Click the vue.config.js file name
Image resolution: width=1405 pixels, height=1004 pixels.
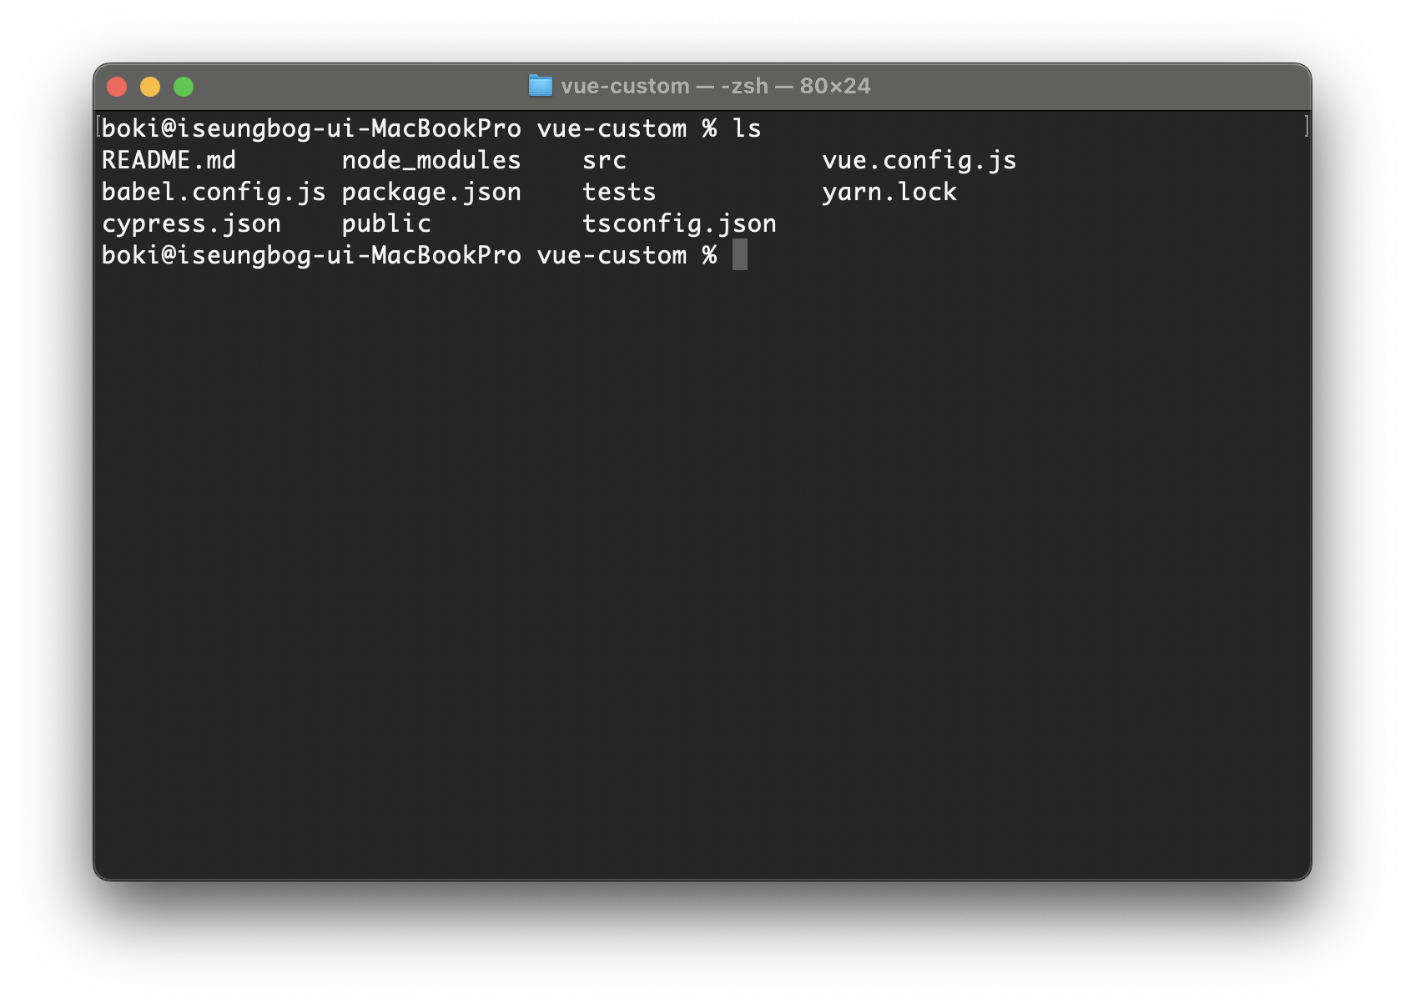919,161
